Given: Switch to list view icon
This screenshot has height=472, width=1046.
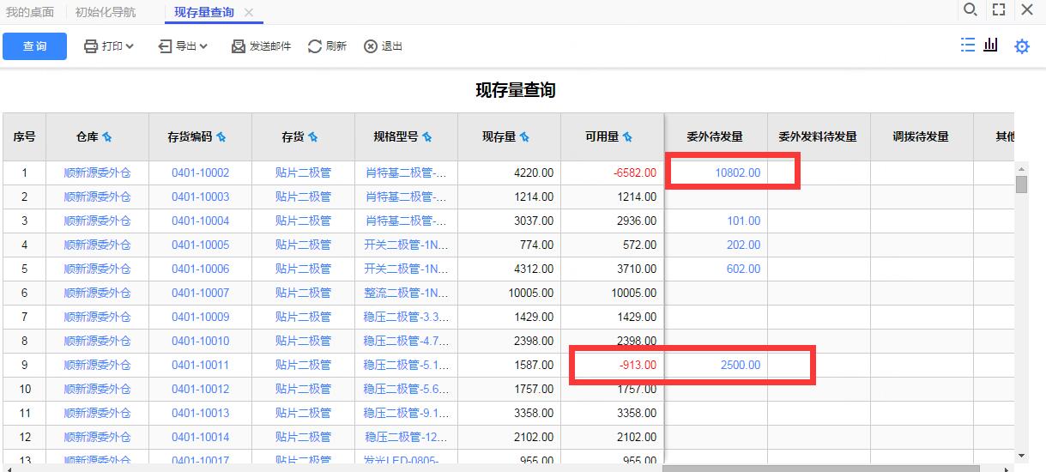Looking at the screenshot, I should tap(968, 45).
